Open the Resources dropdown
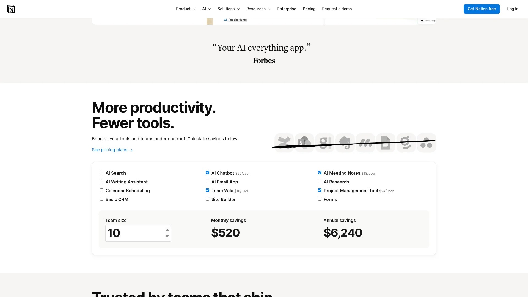Viewport: 528px width, 297px height. coord(258,9)
